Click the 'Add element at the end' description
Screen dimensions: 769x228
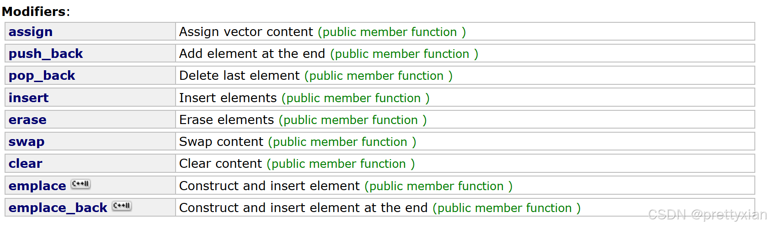pos(252,53)
